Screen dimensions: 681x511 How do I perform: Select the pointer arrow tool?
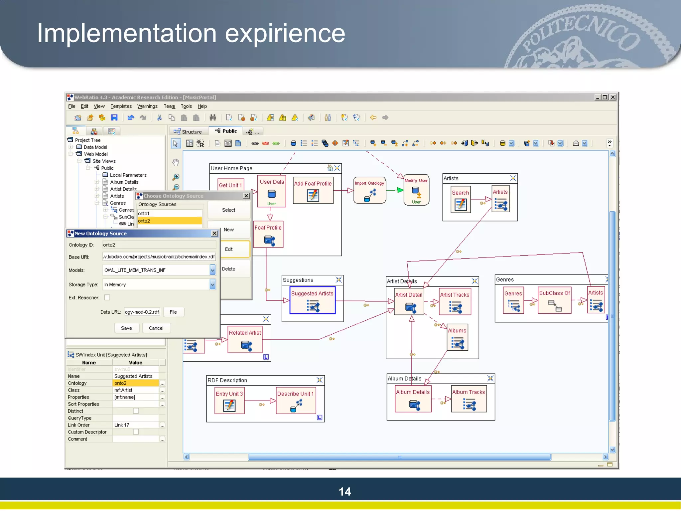pos(176,143)
